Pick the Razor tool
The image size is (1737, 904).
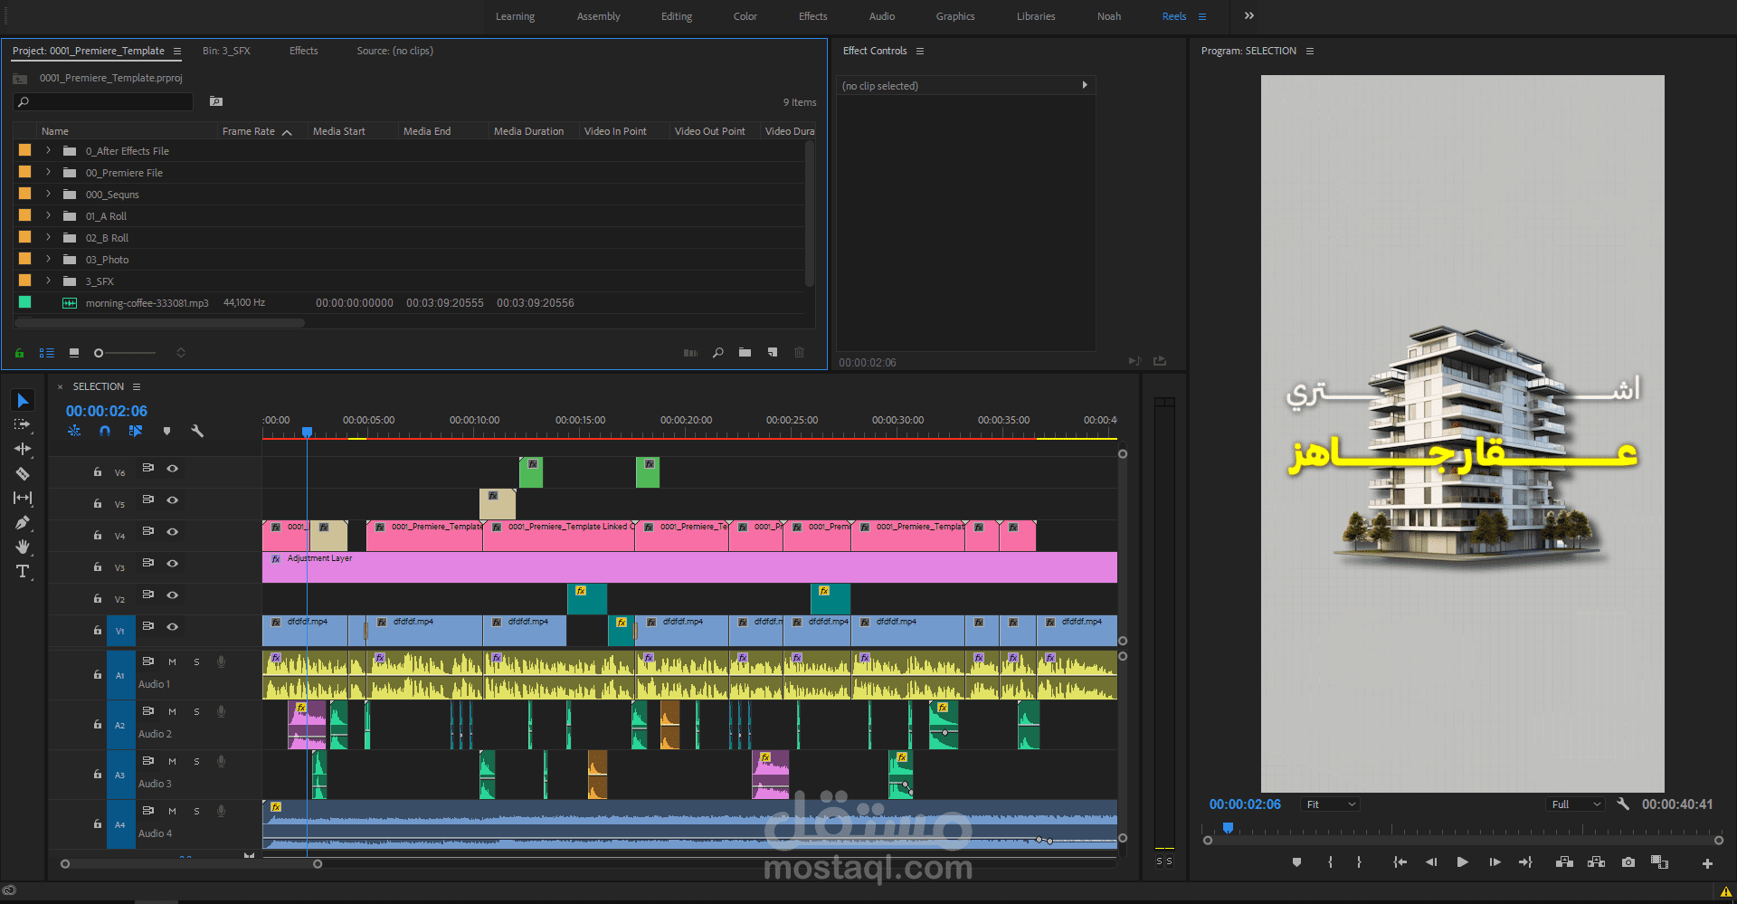(x=23, y=473)
